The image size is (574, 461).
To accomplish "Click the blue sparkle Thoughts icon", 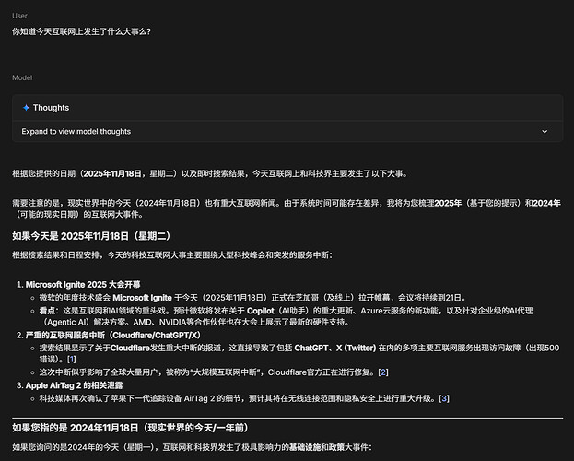I will 26,108.
